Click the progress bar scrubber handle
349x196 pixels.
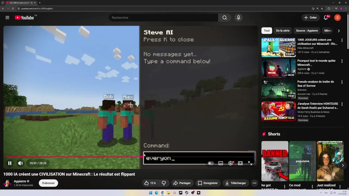click(142, 157)
